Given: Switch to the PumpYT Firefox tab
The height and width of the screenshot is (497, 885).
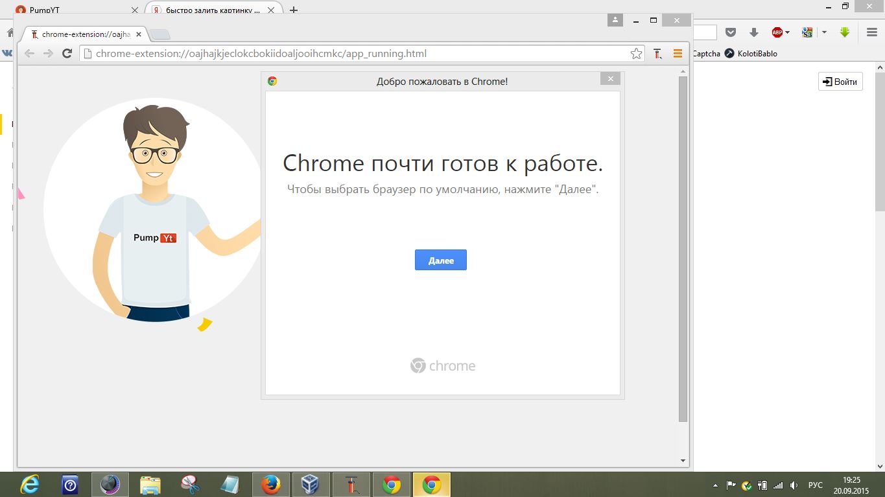Looking at the screenshot, I should click(x=71, y=10).
